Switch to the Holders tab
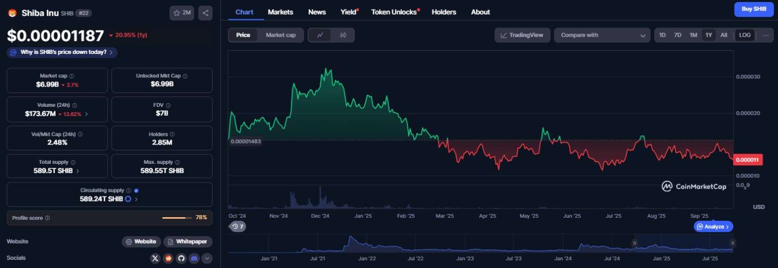The height and width of the screenshot is (268, 778). point(444,12)
